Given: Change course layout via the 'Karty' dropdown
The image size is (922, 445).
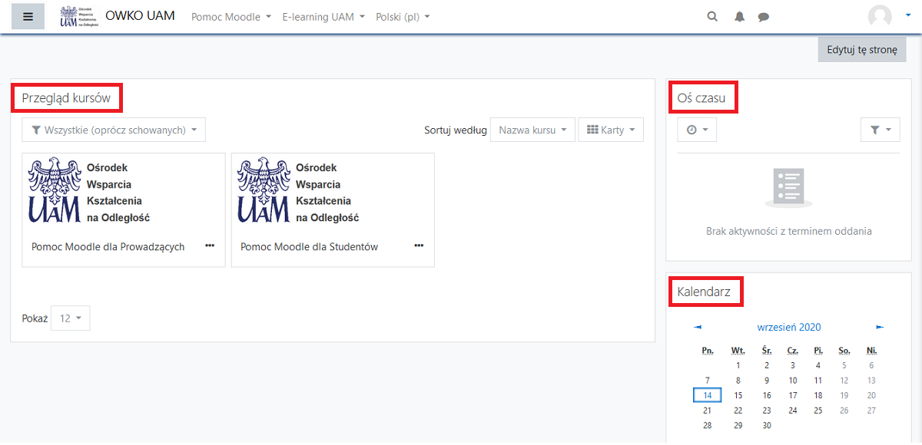Looking at the screenshot, I should coord(611,130).
